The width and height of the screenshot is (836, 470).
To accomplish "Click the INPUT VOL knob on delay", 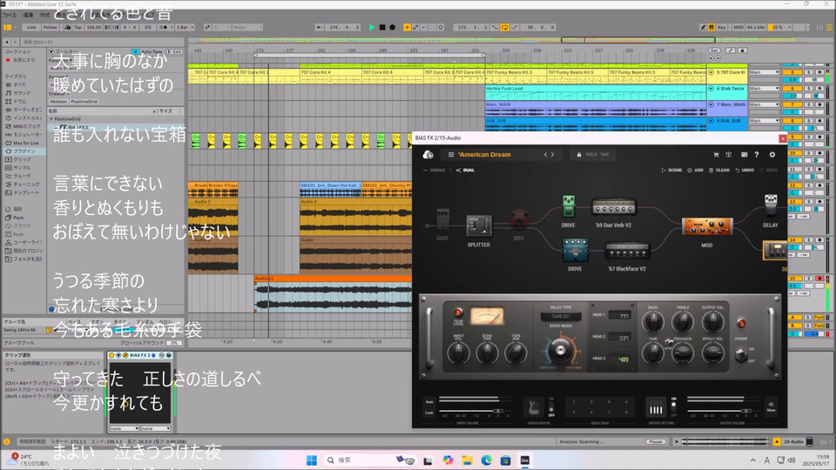I will [x=458, y=352].
